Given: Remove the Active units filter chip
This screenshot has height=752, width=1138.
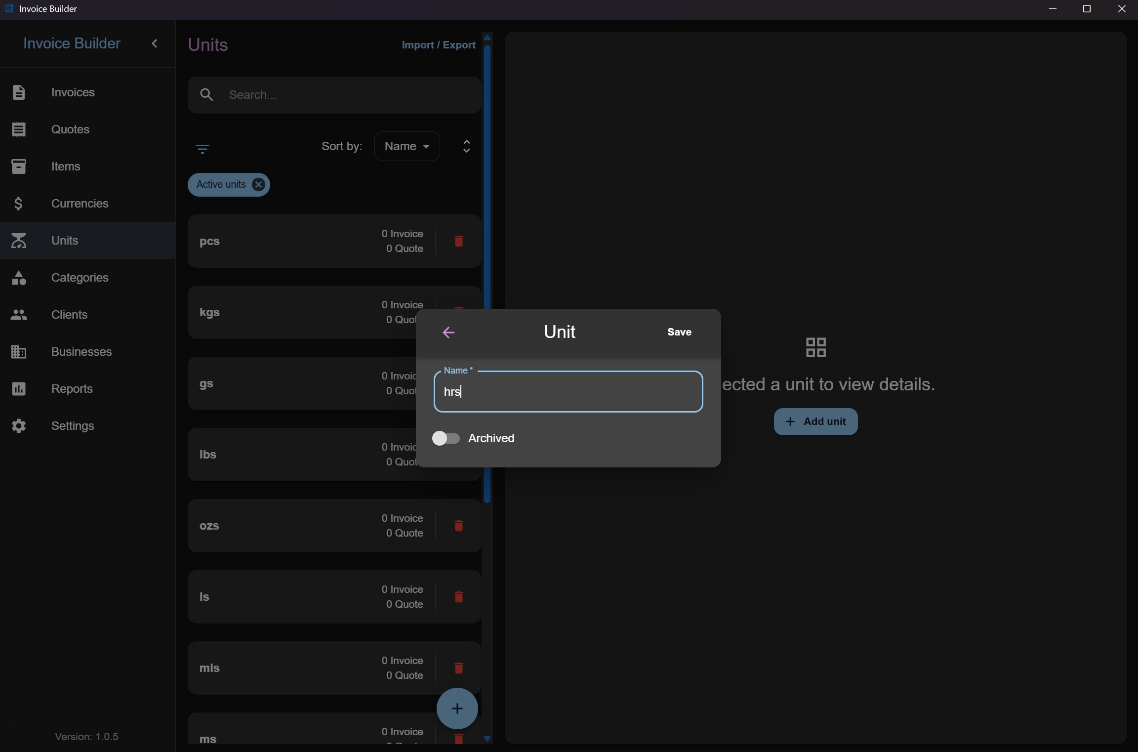Looking at the screenshot, I should tap(258, 185).
